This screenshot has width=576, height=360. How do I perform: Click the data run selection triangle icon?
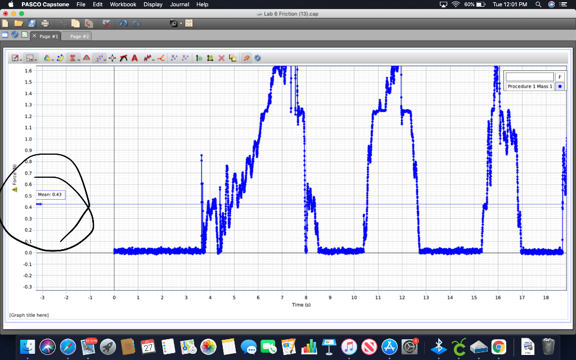coord(47,58)
